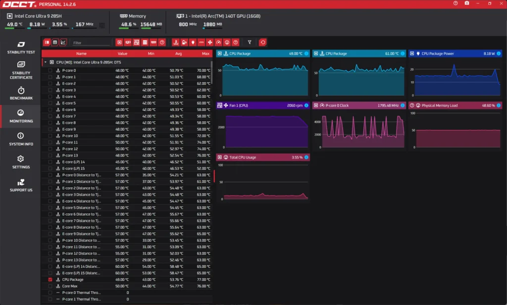
Task: Click info icon on Physical Memory Load graph
Action: 499,105
